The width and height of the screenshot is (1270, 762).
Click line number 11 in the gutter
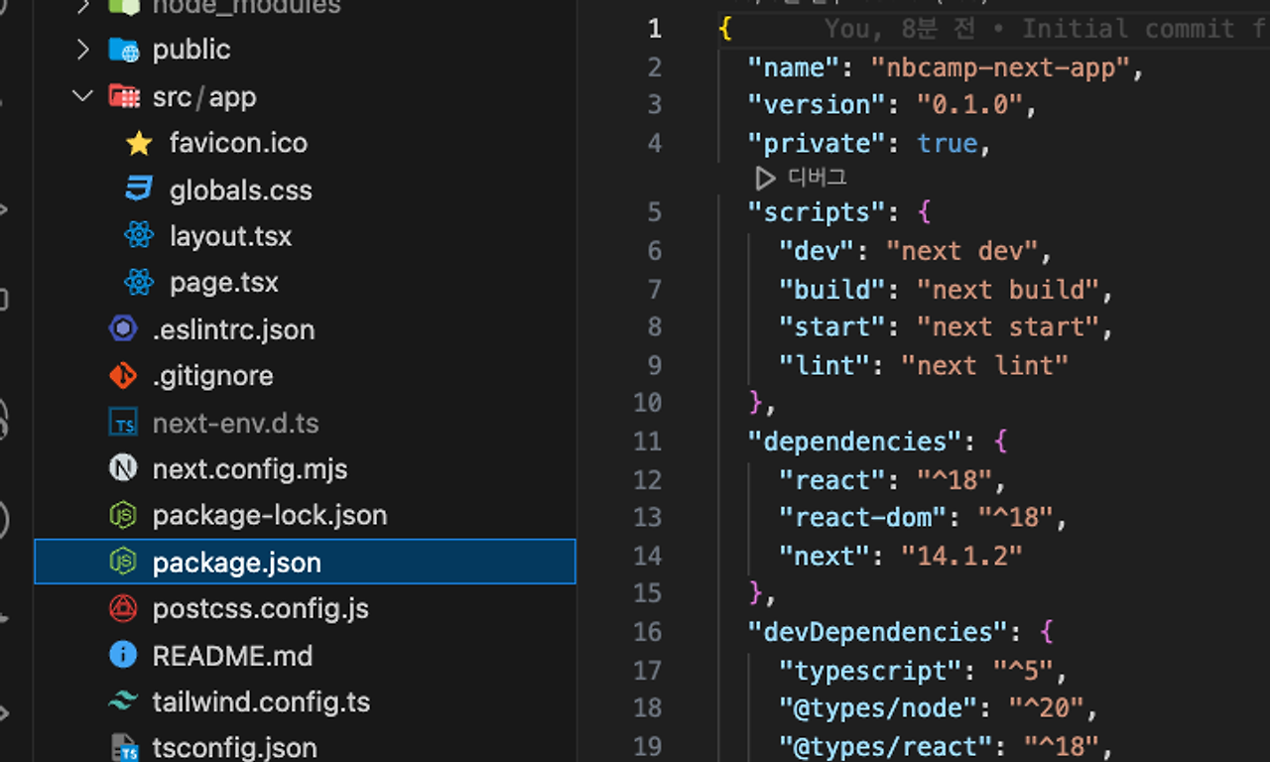click(647, 442)
